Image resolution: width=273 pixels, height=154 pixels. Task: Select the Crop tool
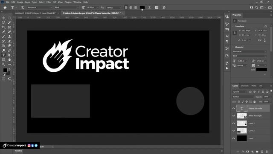click(x=3, y=27)
